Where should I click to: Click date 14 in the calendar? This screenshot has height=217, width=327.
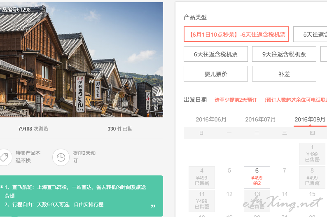(x=285, y=194)
